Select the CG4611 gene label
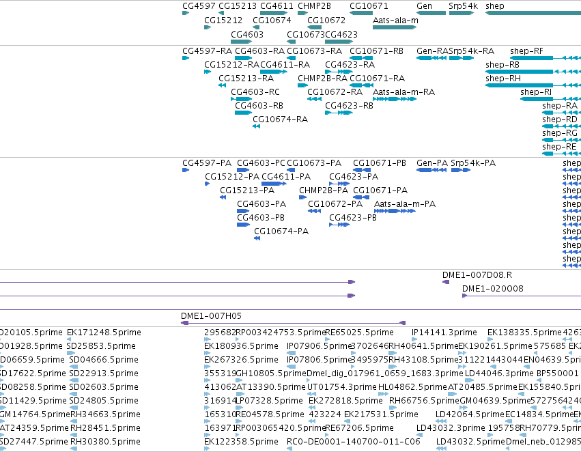The width and height of the screenshot is (581, 452). (277, 6)
